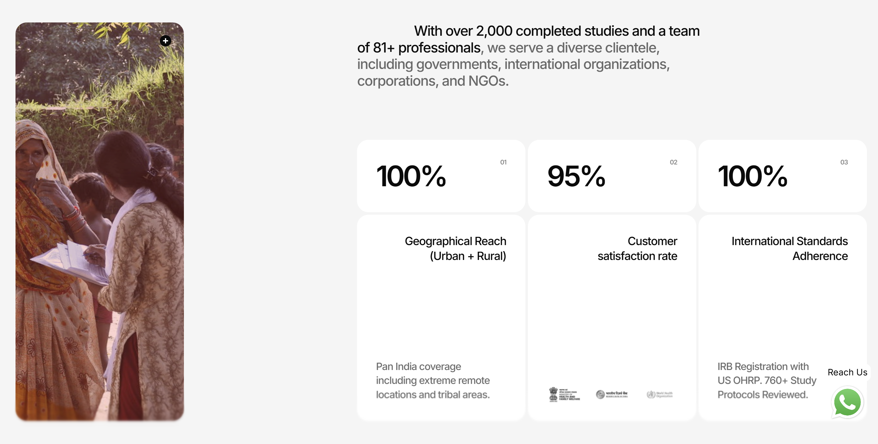The width and height of the screenshot is (878, 444).
Task: Click the card number 01 label
Action: pos(504,163)
